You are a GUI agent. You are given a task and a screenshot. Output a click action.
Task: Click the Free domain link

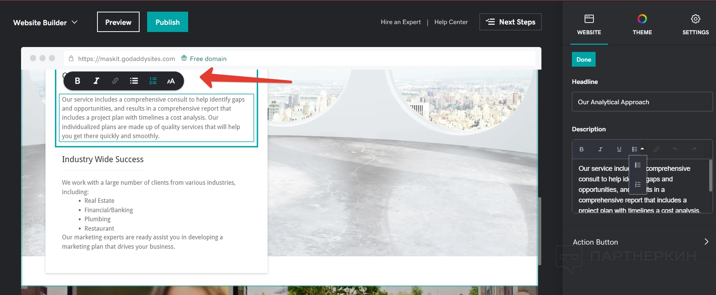coord(208,59)
